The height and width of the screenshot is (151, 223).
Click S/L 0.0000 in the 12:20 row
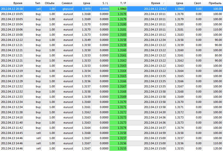tap(104, 76)
